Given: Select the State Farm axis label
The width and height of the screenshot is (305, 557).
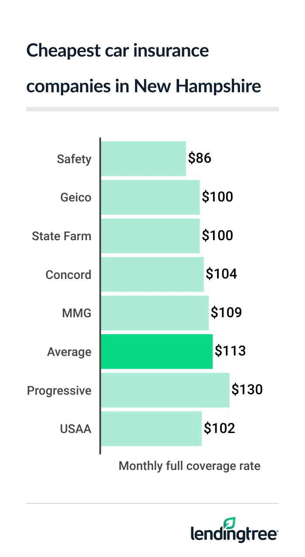Looking at the screenshot, I should pos(61,236).
